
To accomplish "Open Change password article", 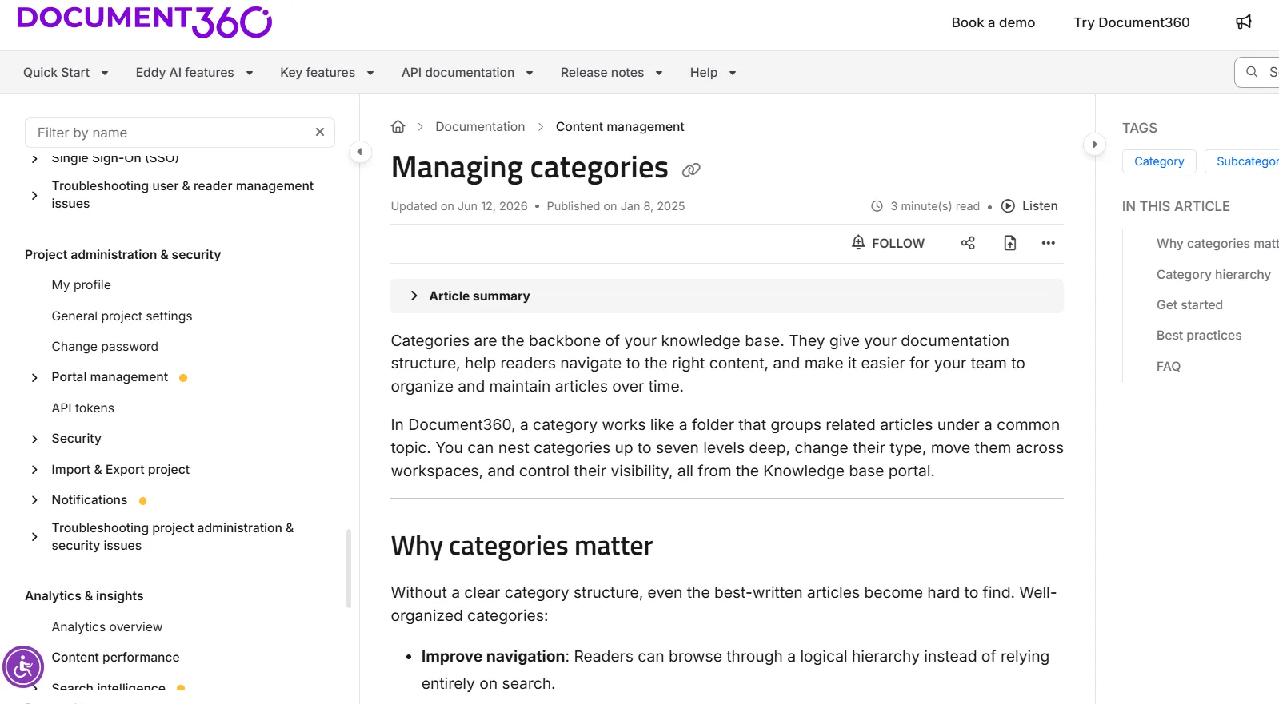I will pyautogui.click(x=105, y=347).
